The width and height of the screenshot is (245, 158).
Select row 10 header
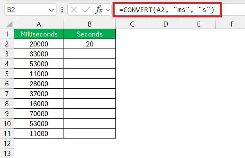[7, 124]
